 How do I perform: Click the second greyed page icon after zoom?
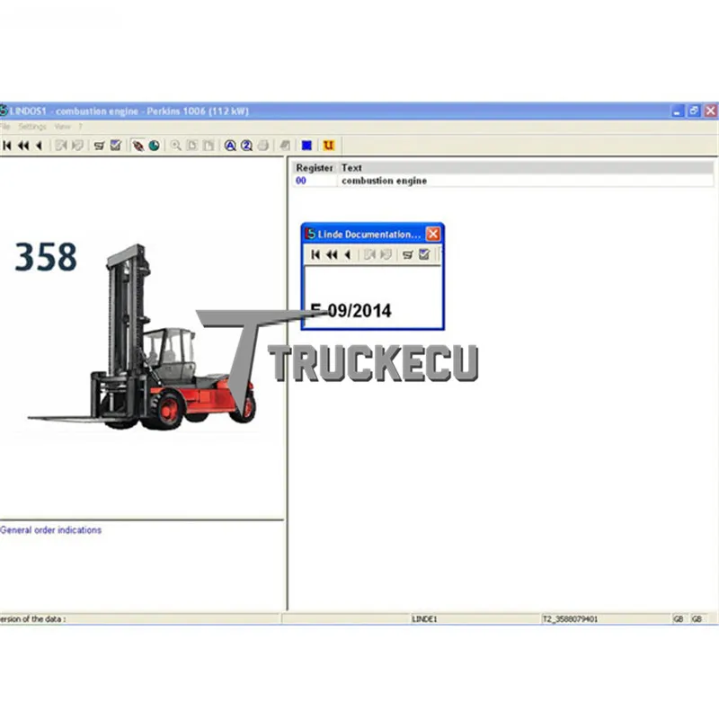[x=209, y=146]
